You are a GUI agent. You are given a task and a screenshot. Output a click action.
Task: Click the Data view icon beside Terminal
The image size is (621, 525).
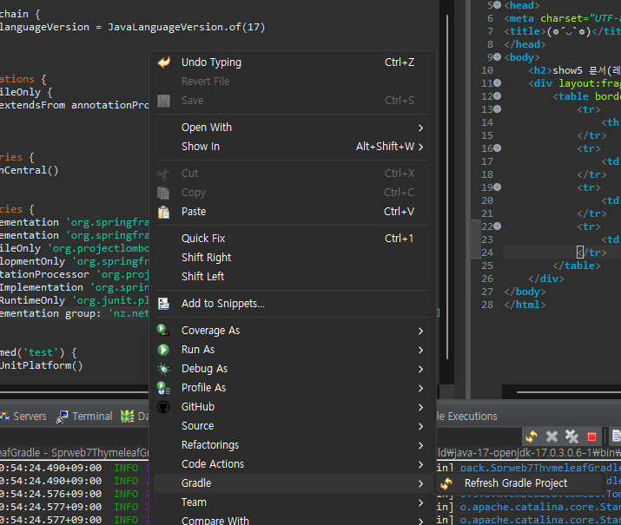[x=128, y=417]
